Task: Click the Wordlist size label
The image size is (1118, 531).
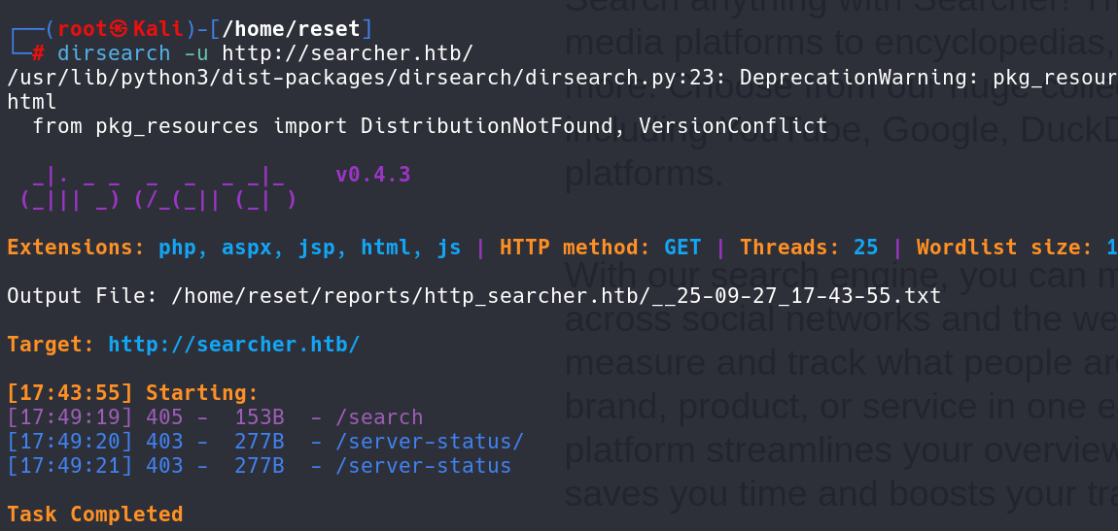Action: (x=1002, y=248)
